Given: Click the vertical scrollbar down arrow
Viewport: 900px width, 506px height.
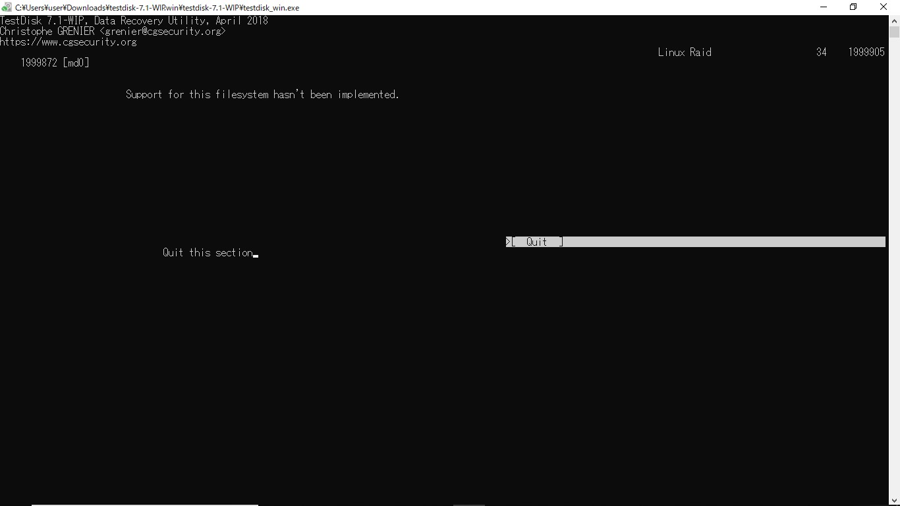Looking at the screenshot, I should click(894, 501).
